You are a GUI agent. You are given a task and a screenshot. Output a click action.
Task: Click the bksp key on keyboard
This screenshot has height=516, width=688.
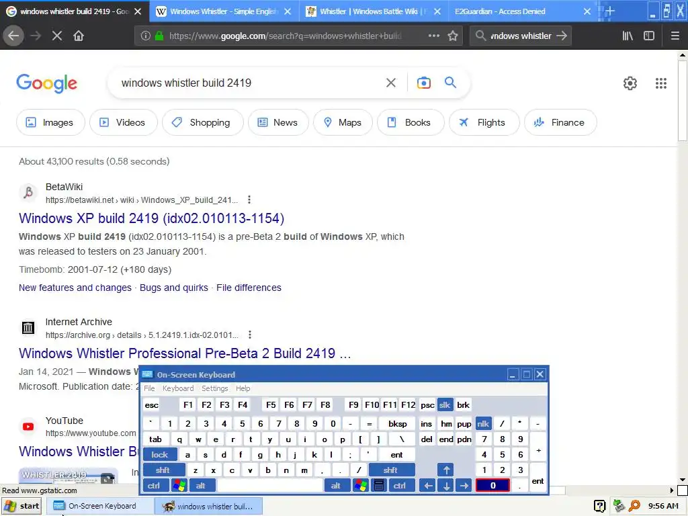click(x=398, y=424)
